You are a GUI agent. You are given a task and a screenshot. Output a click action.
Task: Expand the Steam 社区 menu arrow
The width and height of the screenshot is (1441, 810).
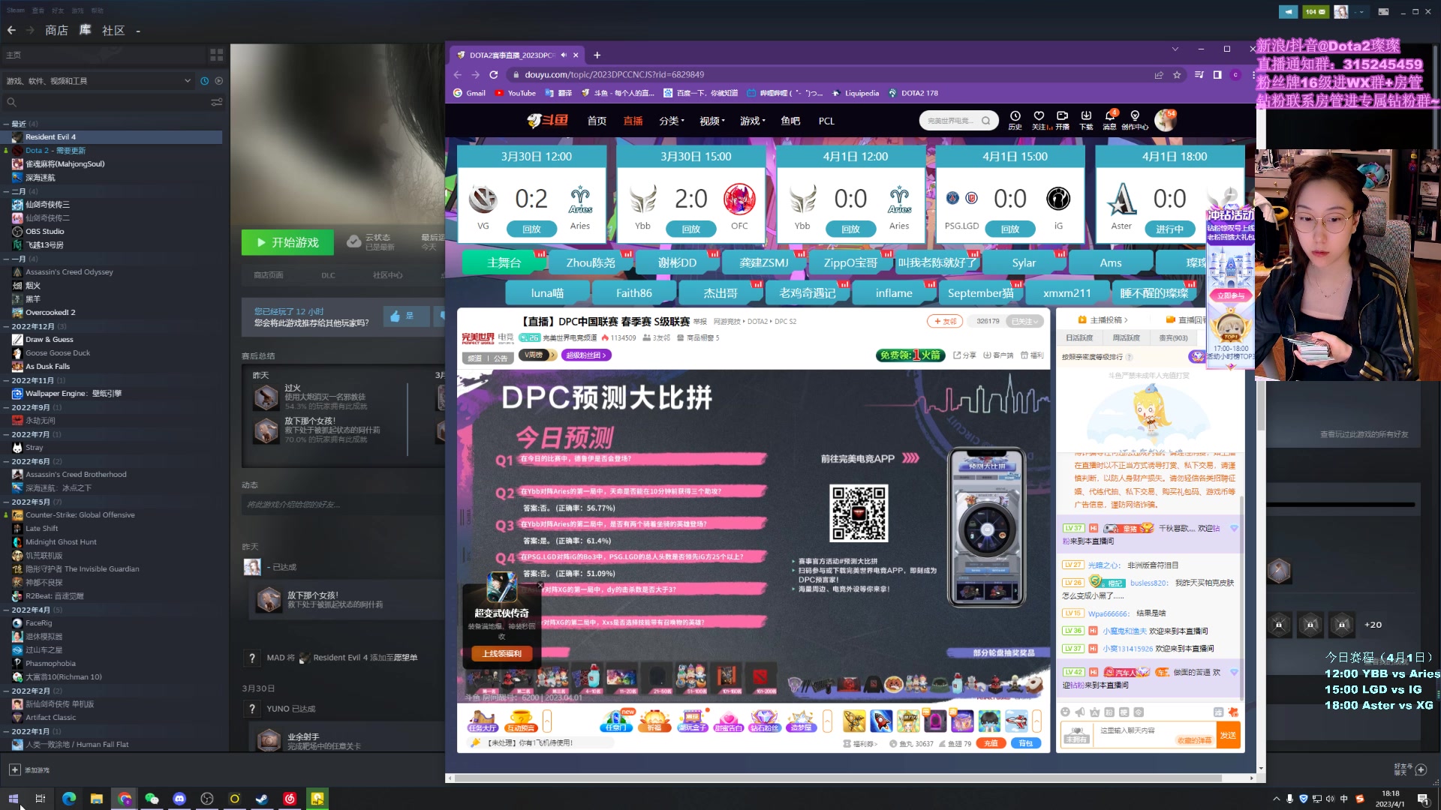(138, 31)
